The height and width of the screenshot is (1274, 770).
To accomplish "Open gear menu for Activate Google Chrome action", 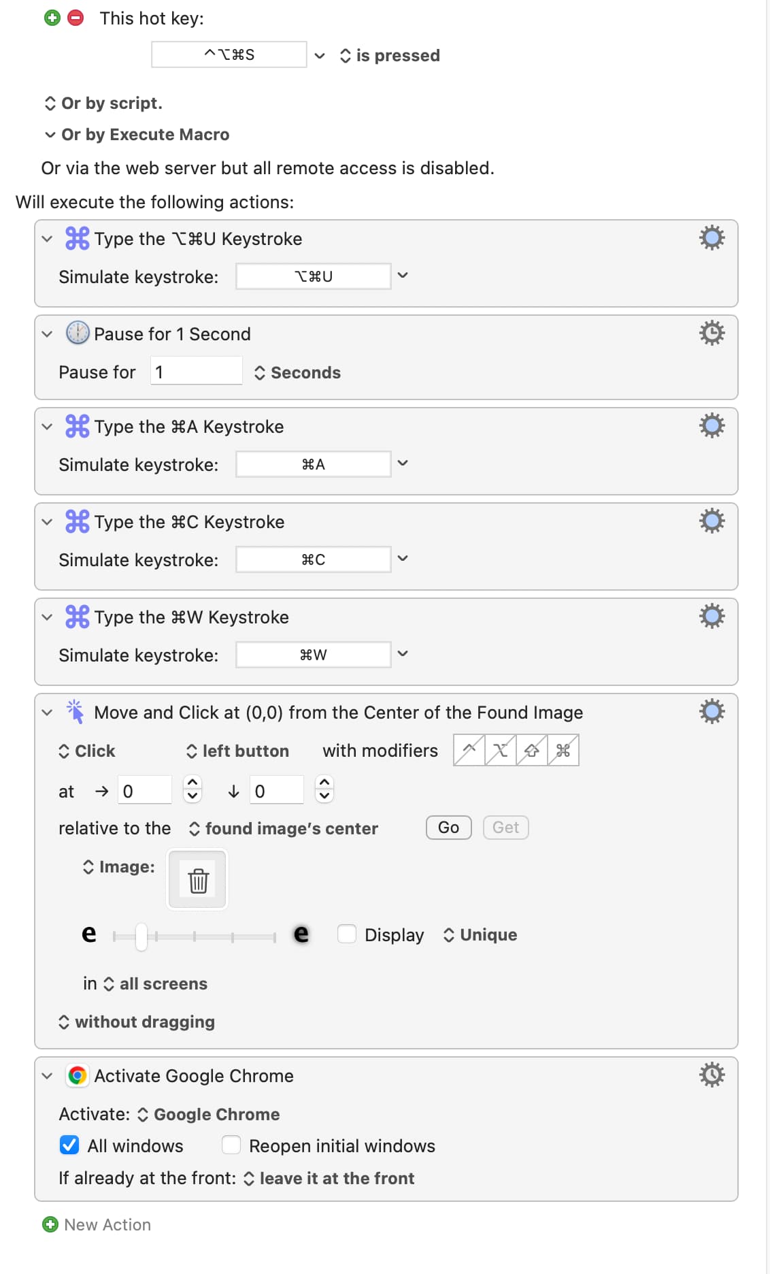I will click(712, 1075).
